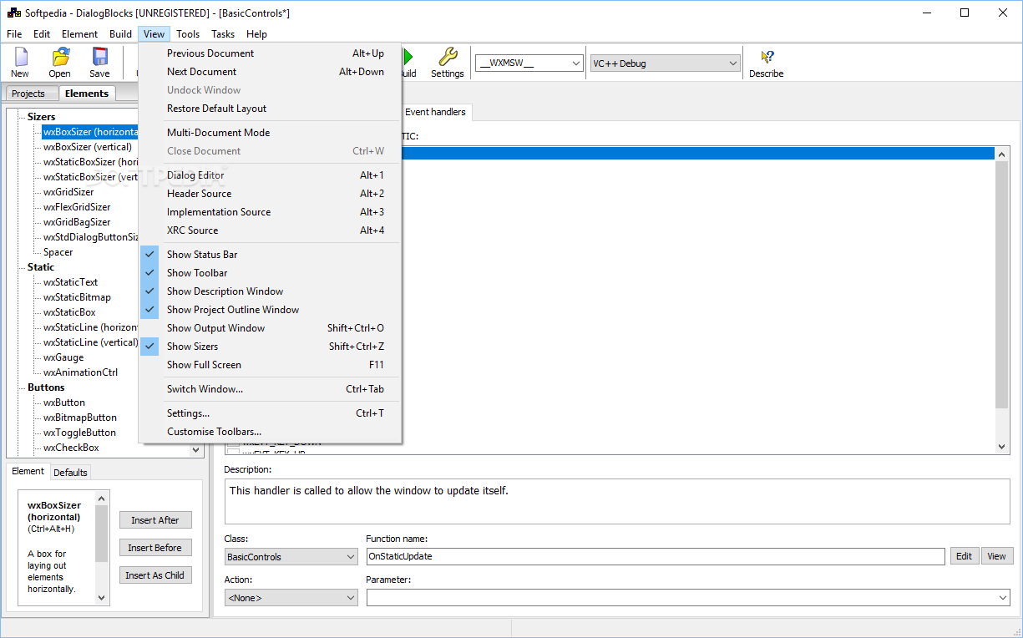Select Previous Document from View menu
The image size is (1023, 638).
pos(271,53)
